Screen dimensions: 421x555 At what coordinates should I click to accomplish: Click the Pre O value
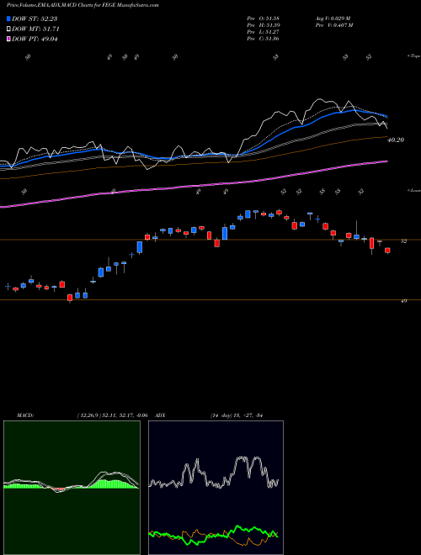[x=263, y=18]
